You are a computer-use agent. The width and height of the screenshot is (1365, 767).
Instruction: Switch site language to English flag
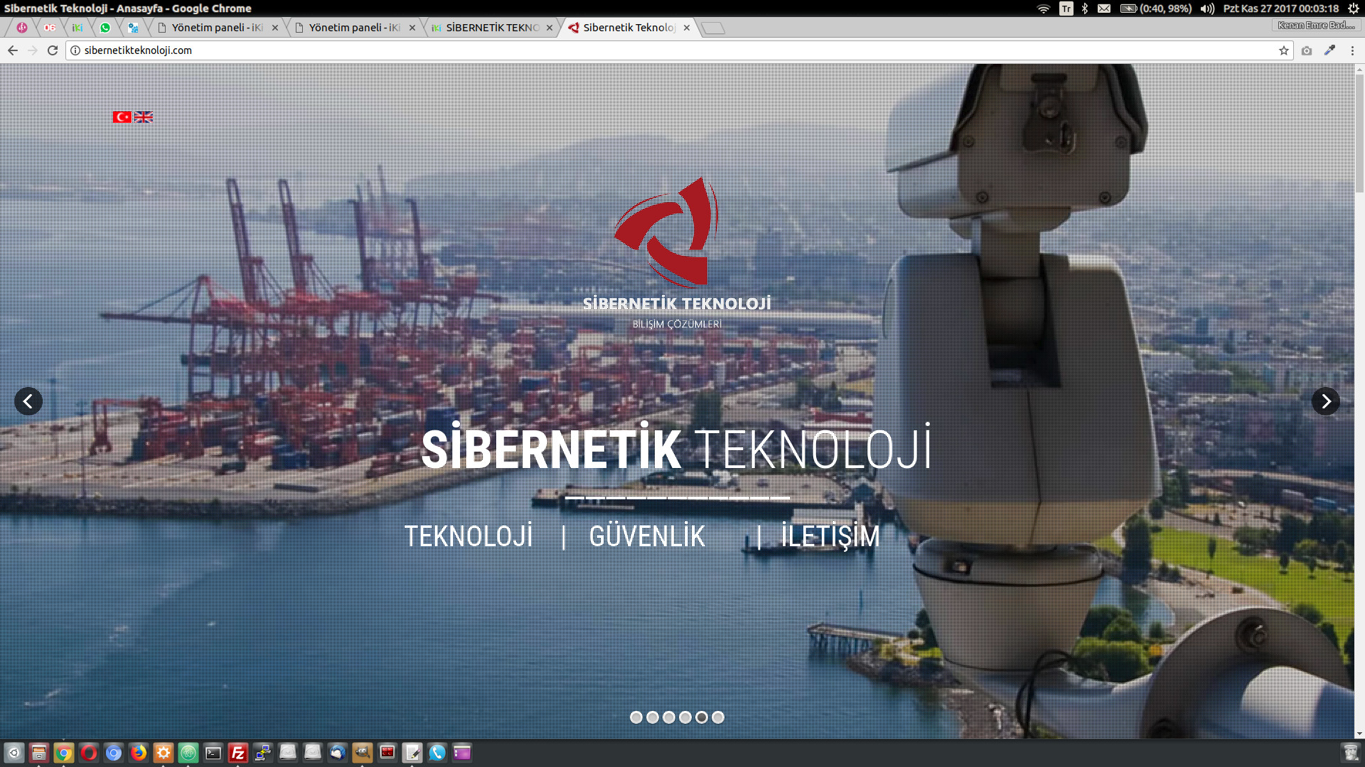pyautogui.click(x=143, y=117)
